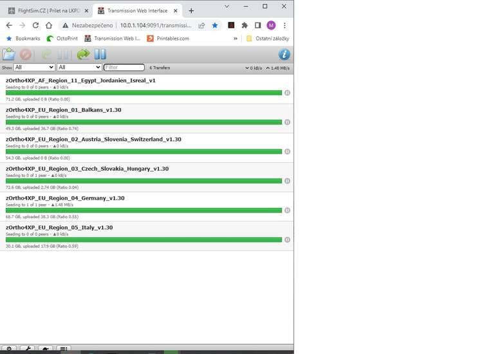Pause the Region_01_Balkans torrent with its round button
The width and height of the screenshot is (477, 354).
point(287,122)
